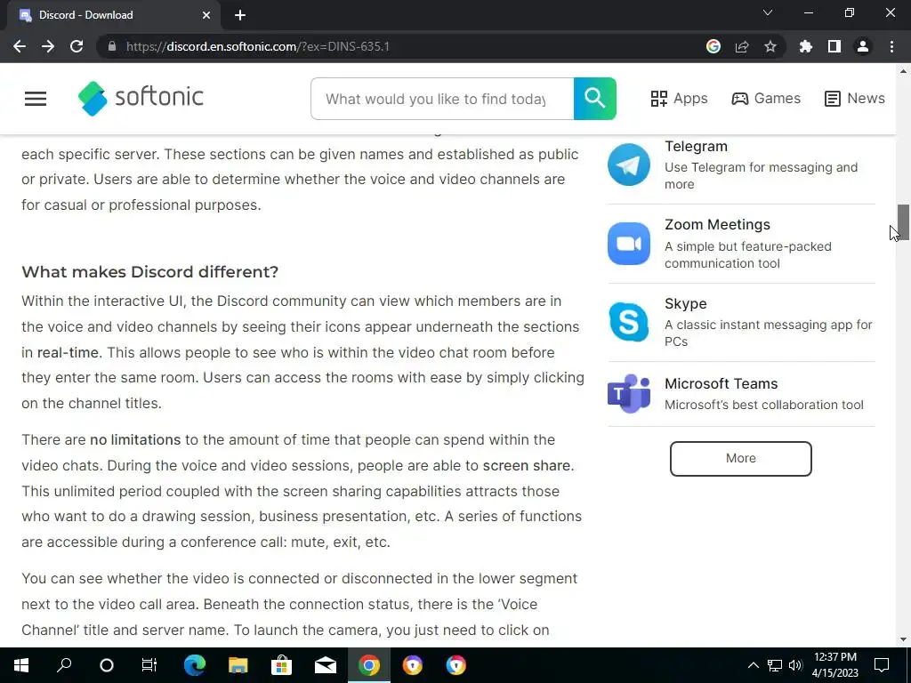Switch to Chrome on the taskbar

[x=369, y=665]
